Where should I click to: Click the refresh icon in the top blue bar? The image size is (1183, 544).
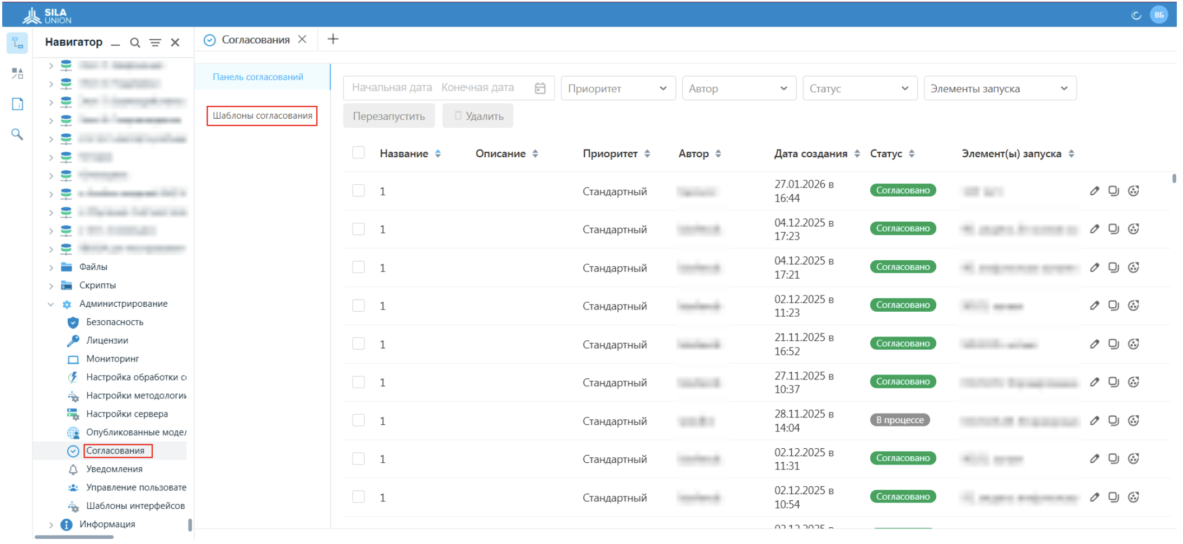(1137, 15)
